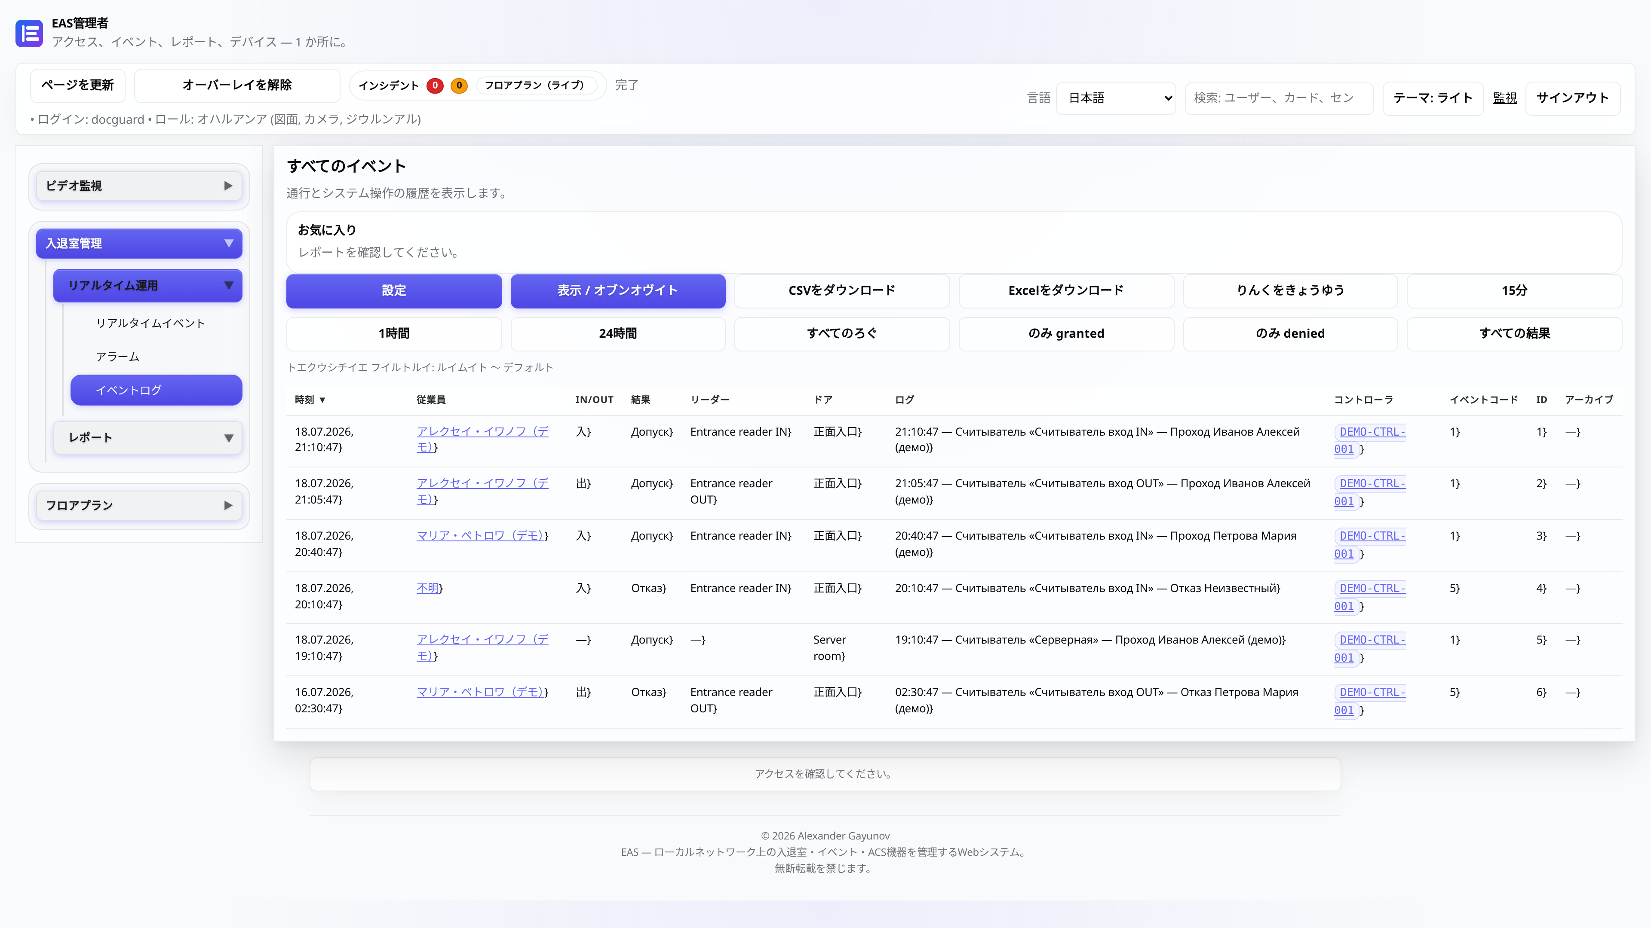Expand the フロアプラン section arrow
Screen dimensions: 1651x928
click(x=228, y=505)
